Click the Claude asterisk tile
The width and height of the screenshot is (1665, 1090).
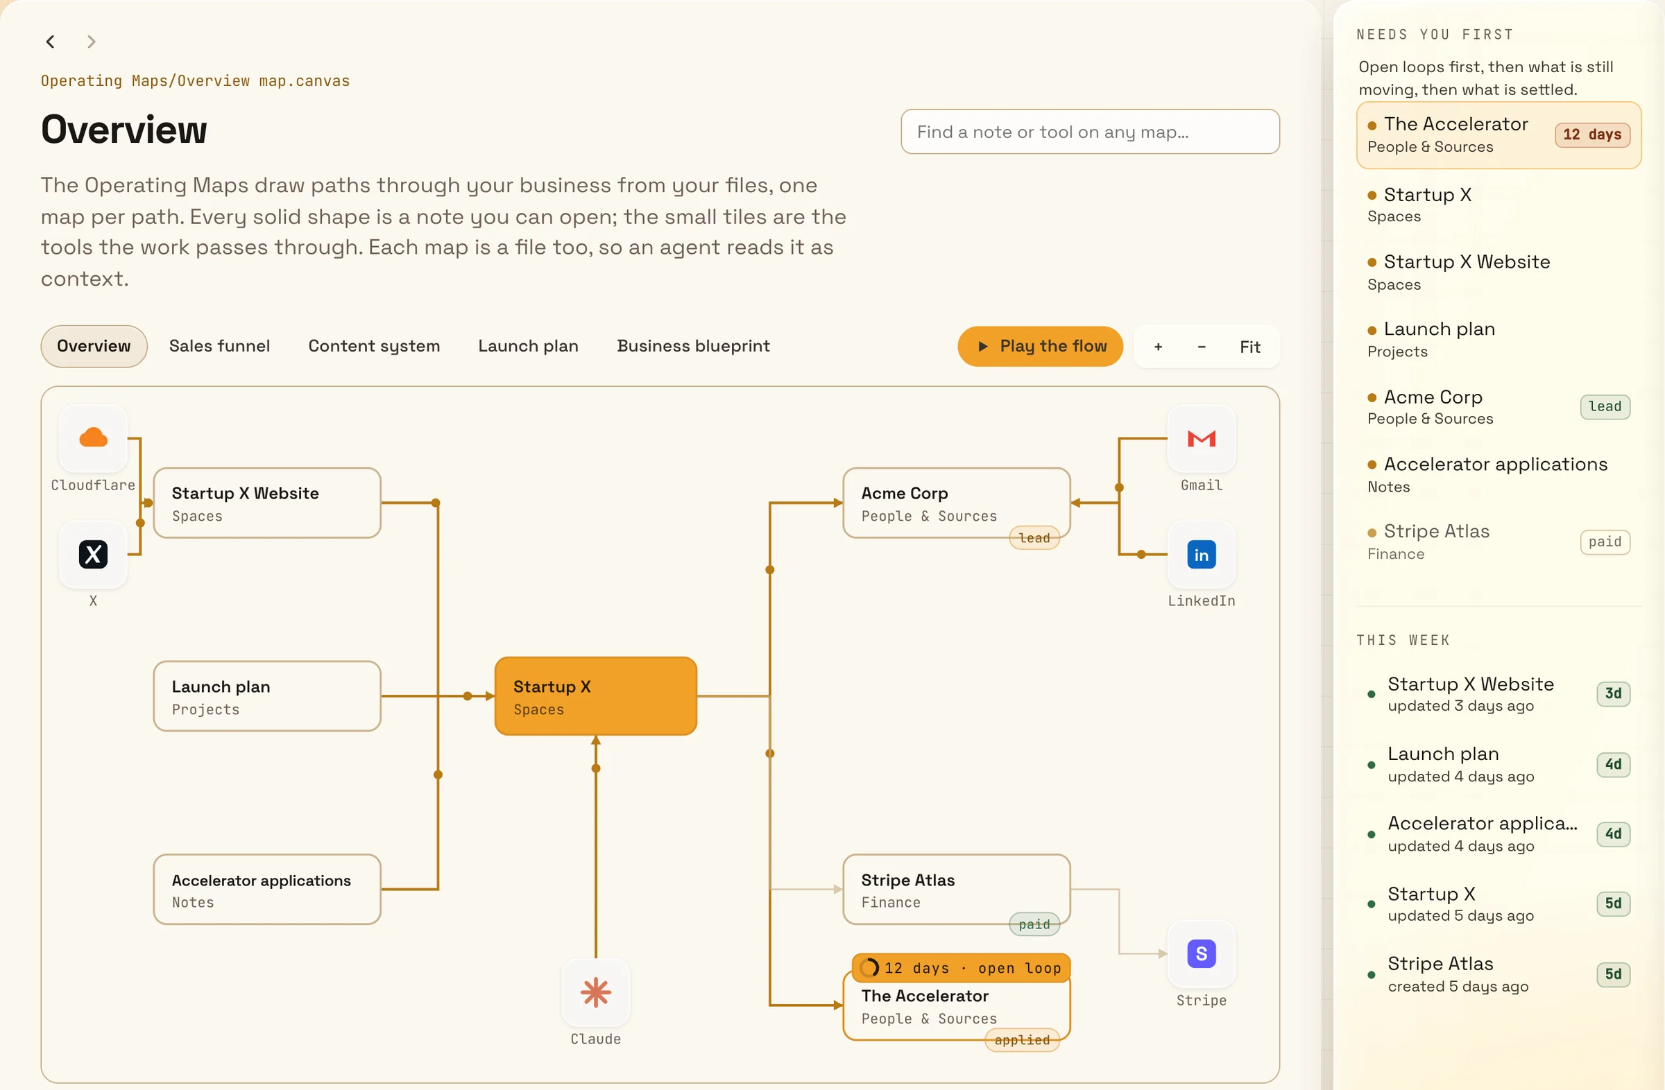[x=595, y=992]
